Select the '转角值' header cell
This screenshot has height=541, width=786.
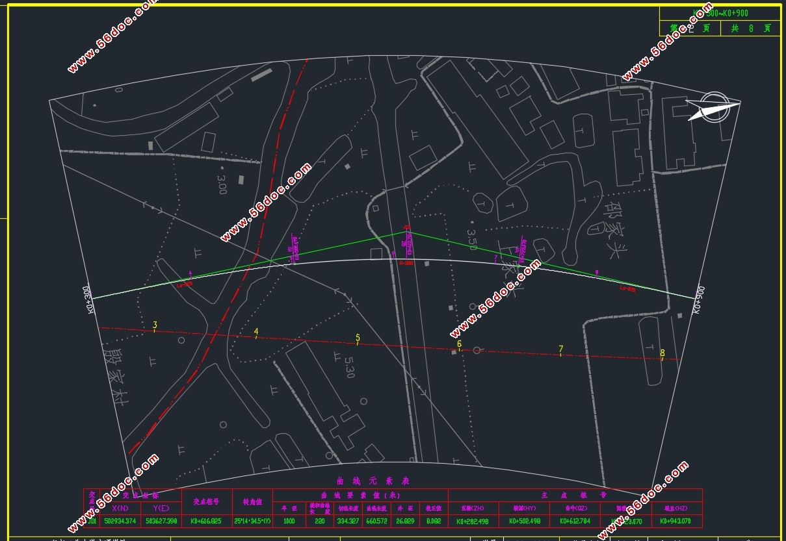[x=252, y=501]
